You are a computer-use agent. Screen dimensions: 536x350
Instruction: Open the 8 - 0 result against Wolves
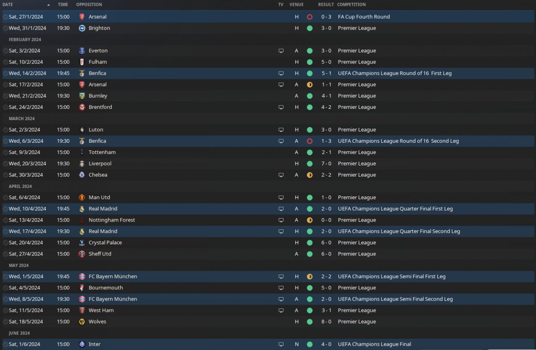point(326,322)
